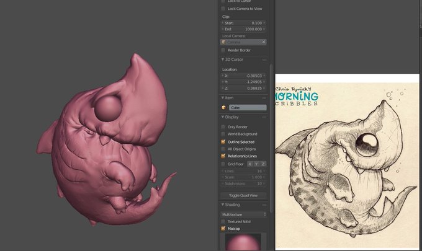
Task: Click the Clip Start value field
Action: (x=243, y=23)
